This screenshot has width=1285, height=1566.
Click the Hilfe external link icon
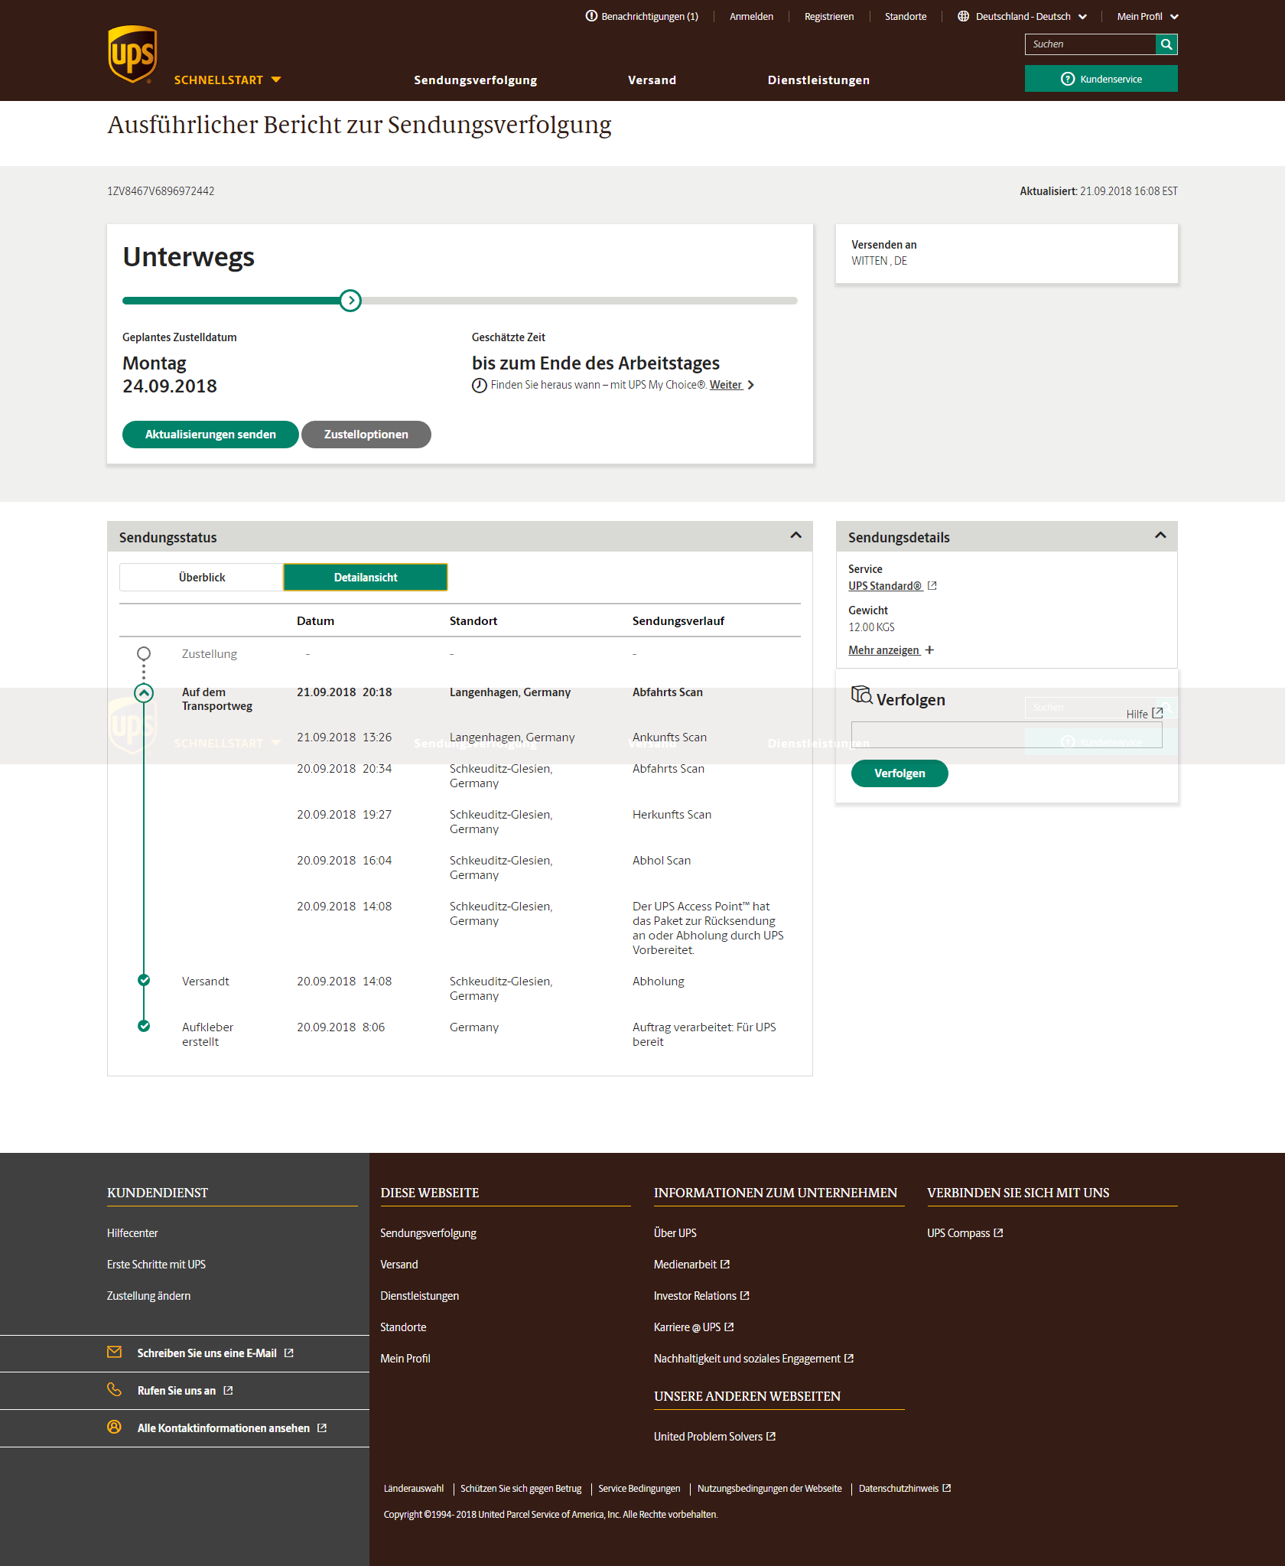coord(1157,713)
